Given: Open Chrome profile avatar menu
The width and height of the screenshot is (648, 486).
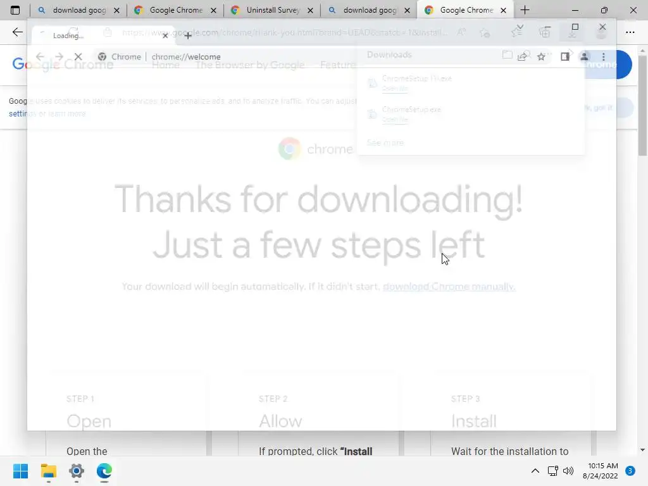Looking at the screenshot, I should pyautogui.click(x=584, y=56).
